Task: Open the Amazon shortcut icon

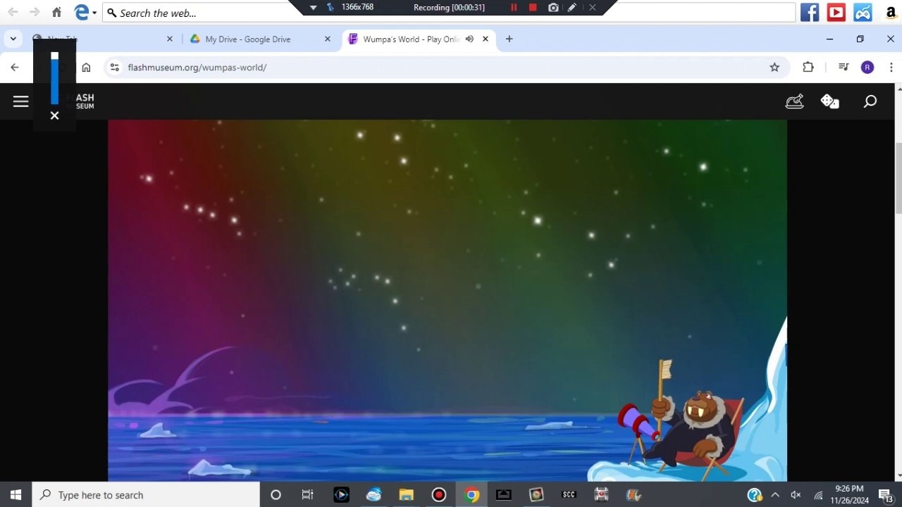Action: coord(891,12)
